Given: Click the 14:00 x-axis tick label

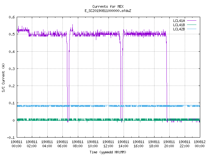Looking at the screenshot, I should (123, 146).
